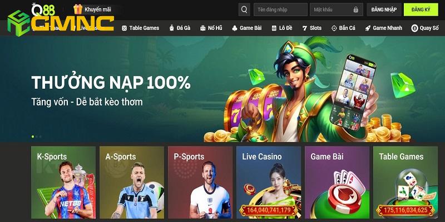Open the Live Casino game card
445x222 pixels.
[x=269, y=183]
